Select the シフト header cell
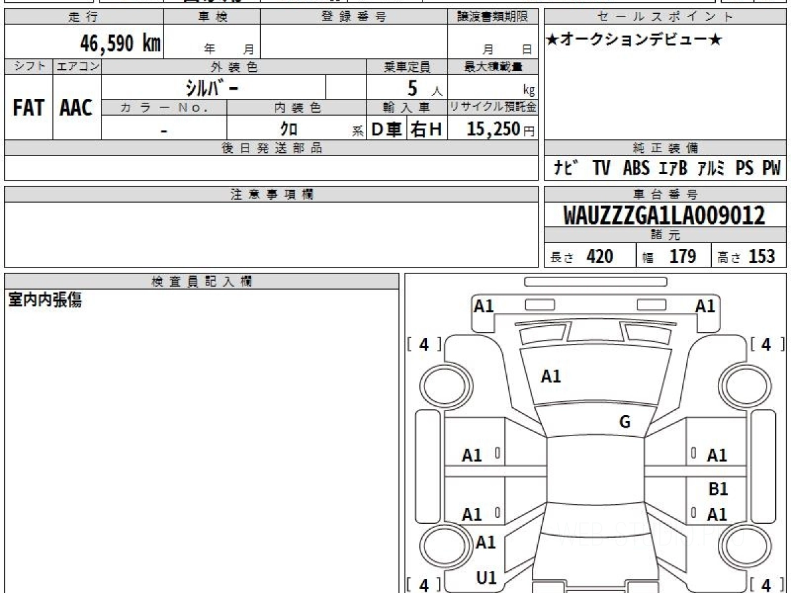This screenshot has height=593, width=791. [x=28, y=67]
